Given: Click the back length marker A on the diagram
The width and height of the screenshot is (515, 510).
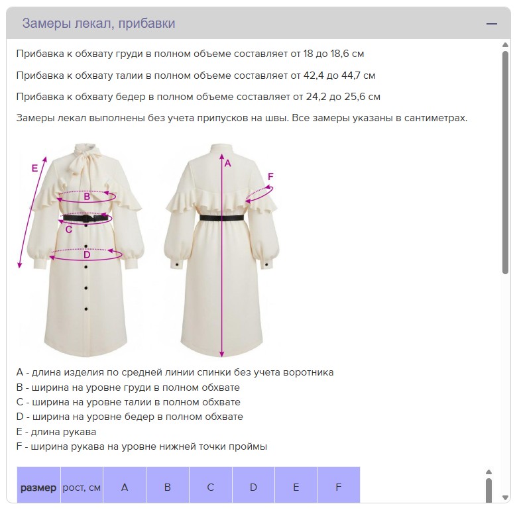Looking at the screenshot, I should pyautogui.click(x=227, y=163).
